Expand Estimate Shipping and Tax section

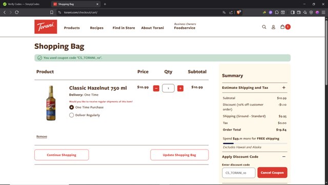pos(254,88)
